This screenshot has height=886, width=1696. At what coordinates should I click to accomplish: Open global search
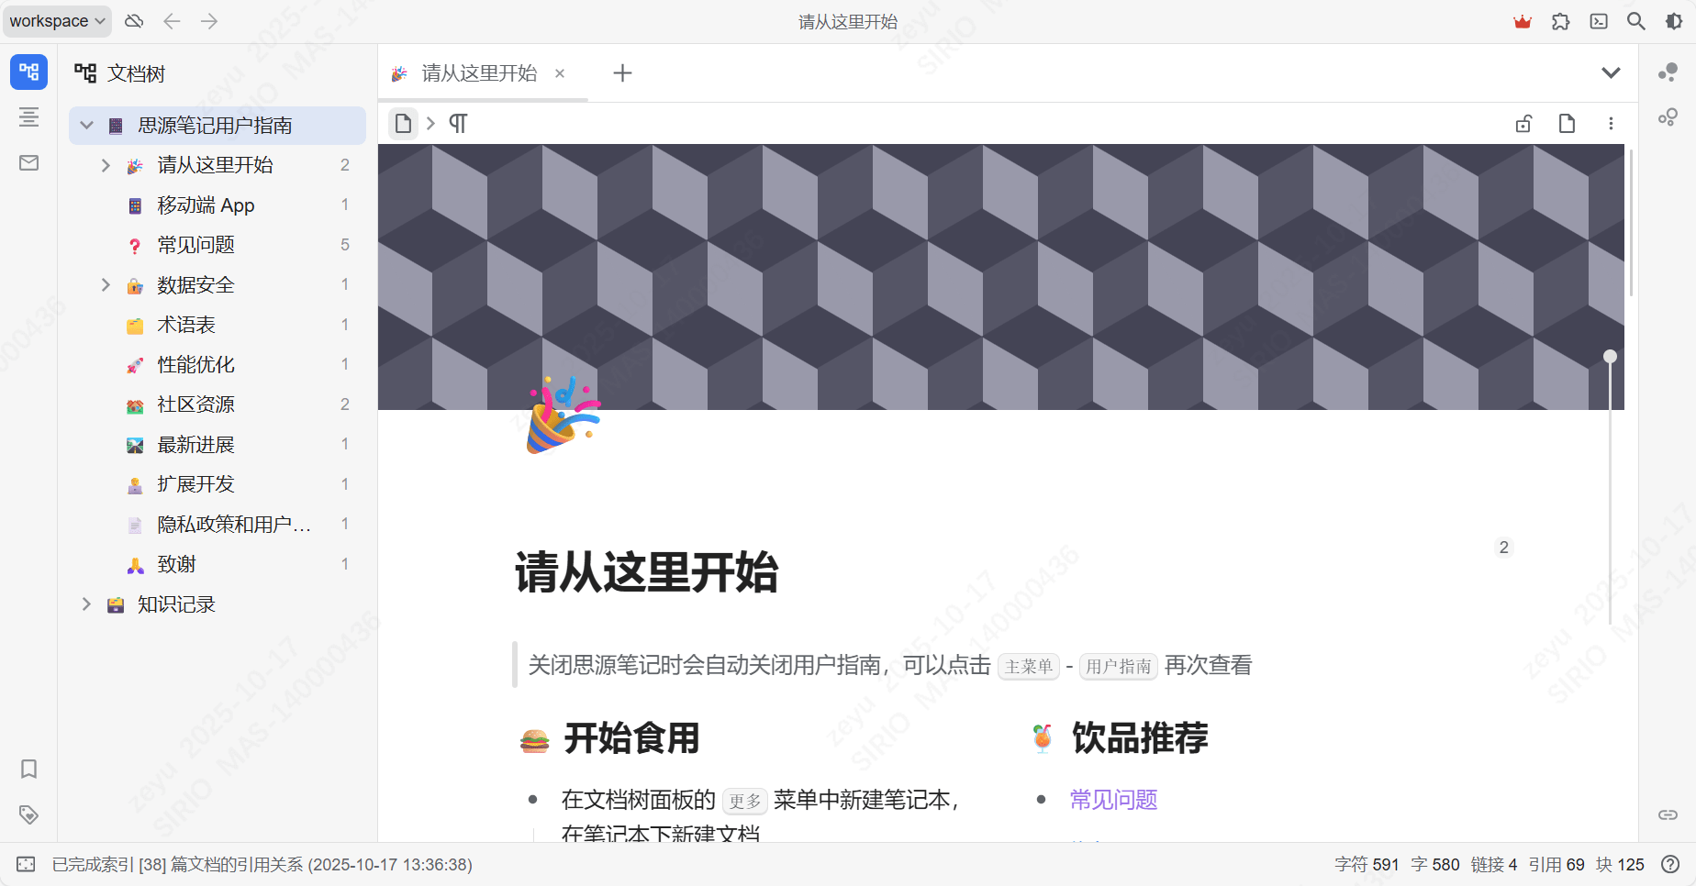(x=1635, y=20)
